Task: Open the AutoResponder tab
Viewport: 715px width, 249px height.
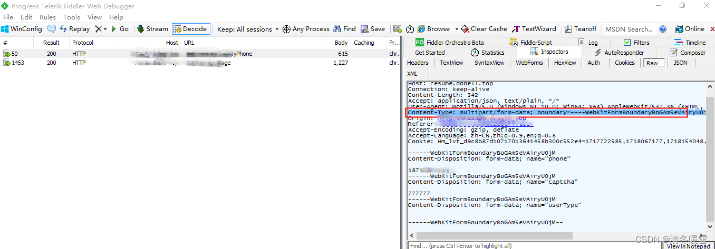Action: 619,53
